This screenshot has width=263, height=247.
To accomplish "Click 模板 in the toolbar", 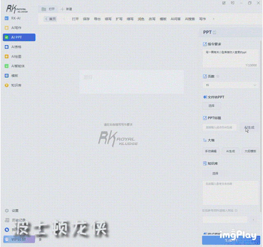I will [163, 19].
